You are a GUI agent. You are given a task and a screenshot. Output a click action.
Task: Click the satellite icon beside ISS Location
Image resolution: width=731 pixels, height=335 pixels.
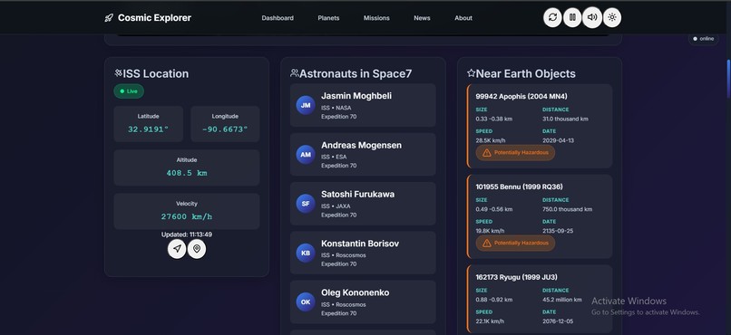pos(118,73)
